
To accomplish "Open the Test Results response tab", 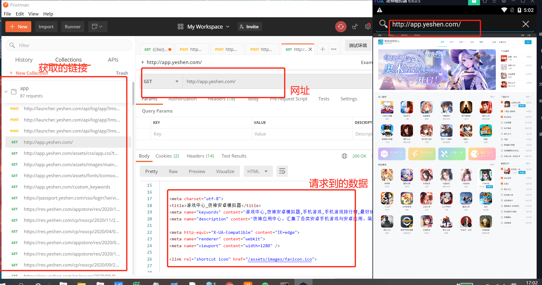I will 234,156.
